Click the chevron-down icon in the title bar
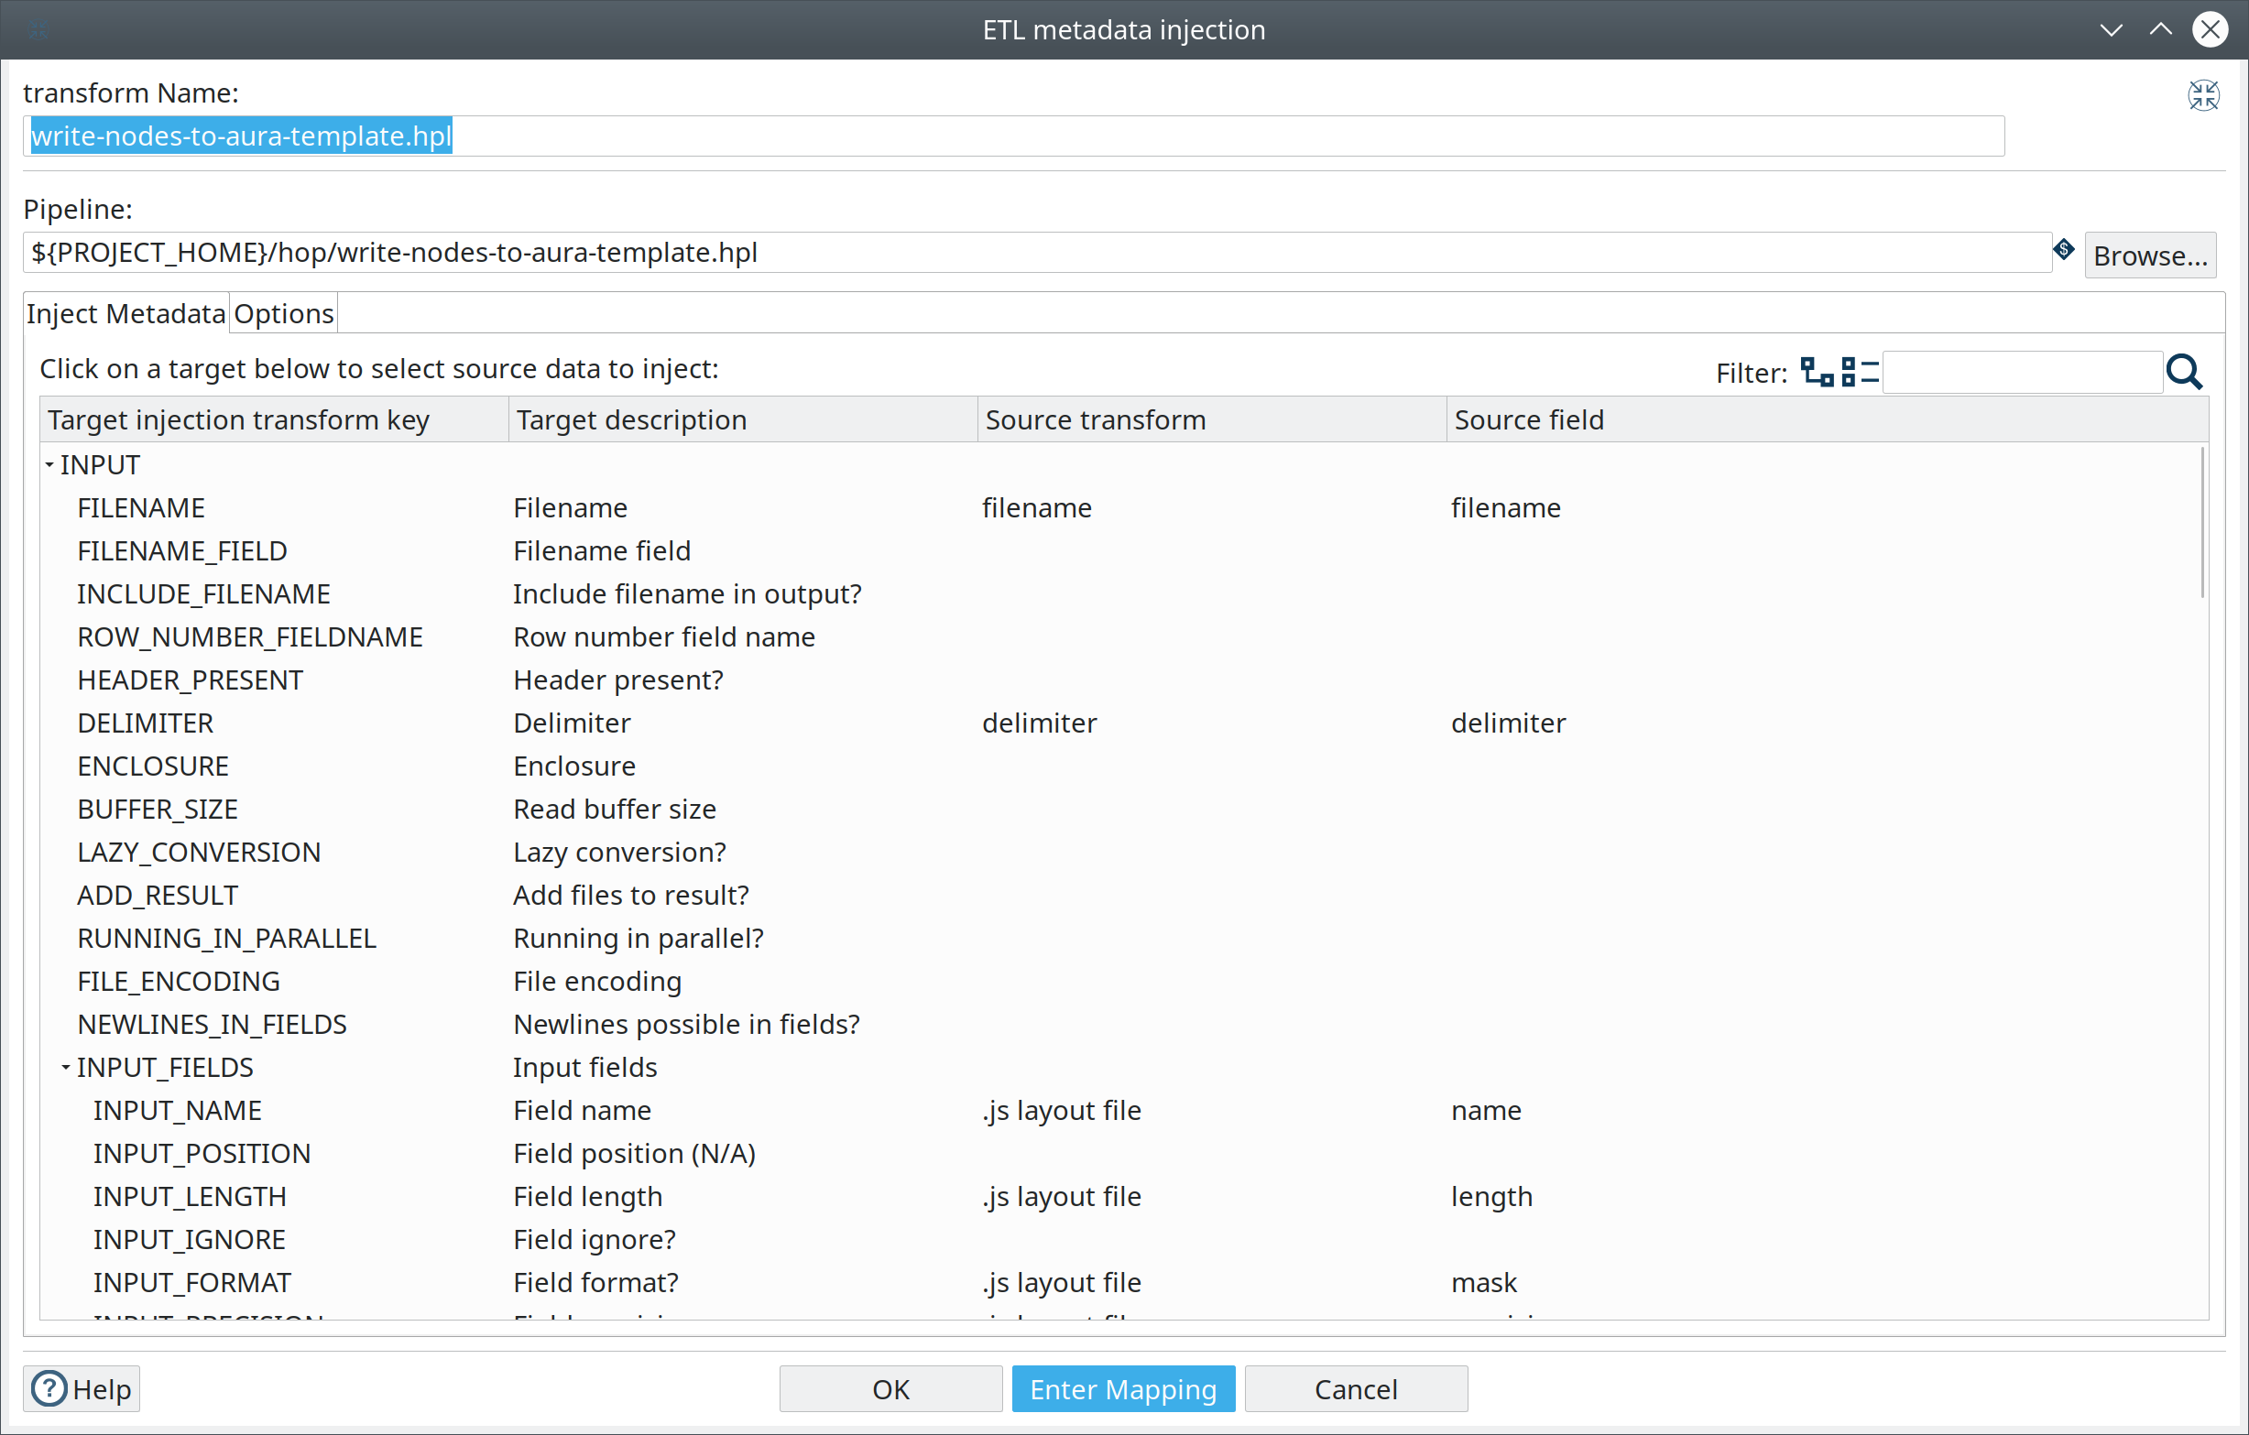The image size is (2249, 1435). (x=2111, y=29)
